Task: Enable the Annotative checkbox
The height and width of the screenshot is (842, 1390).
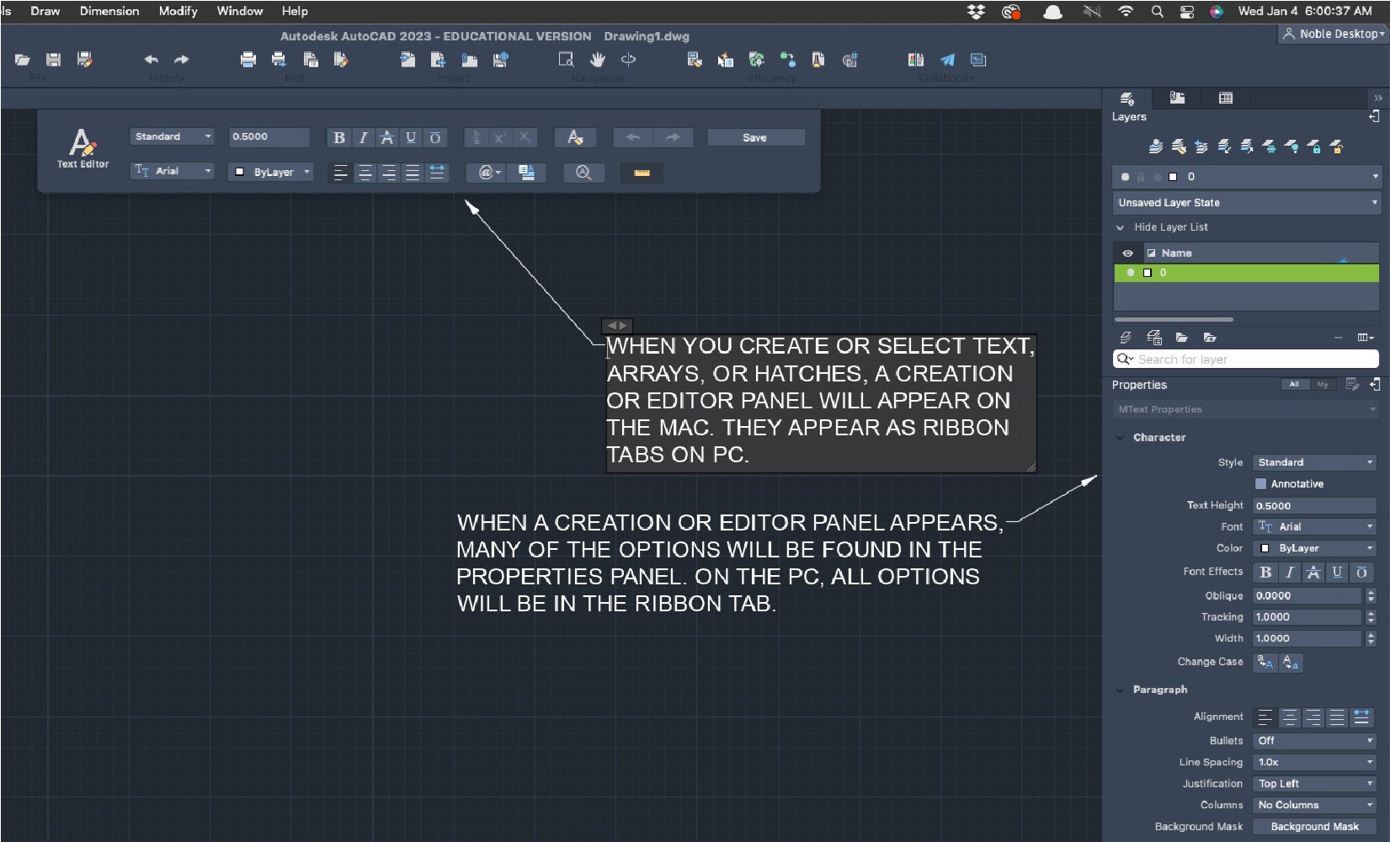Action: [x=1260, y=483]
